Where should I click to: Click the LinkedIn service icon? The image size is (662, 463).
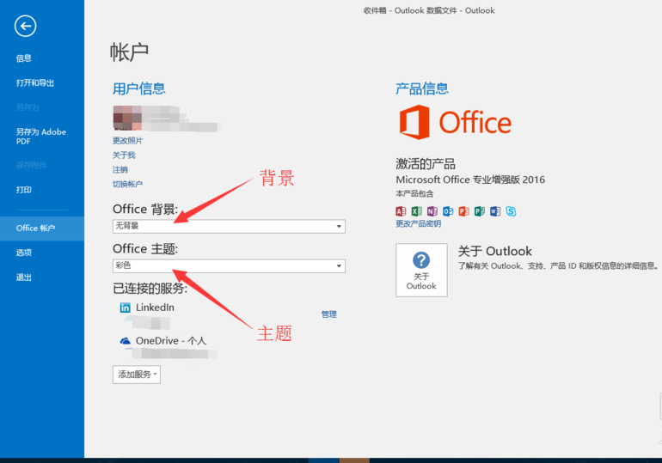coord(126,308)
